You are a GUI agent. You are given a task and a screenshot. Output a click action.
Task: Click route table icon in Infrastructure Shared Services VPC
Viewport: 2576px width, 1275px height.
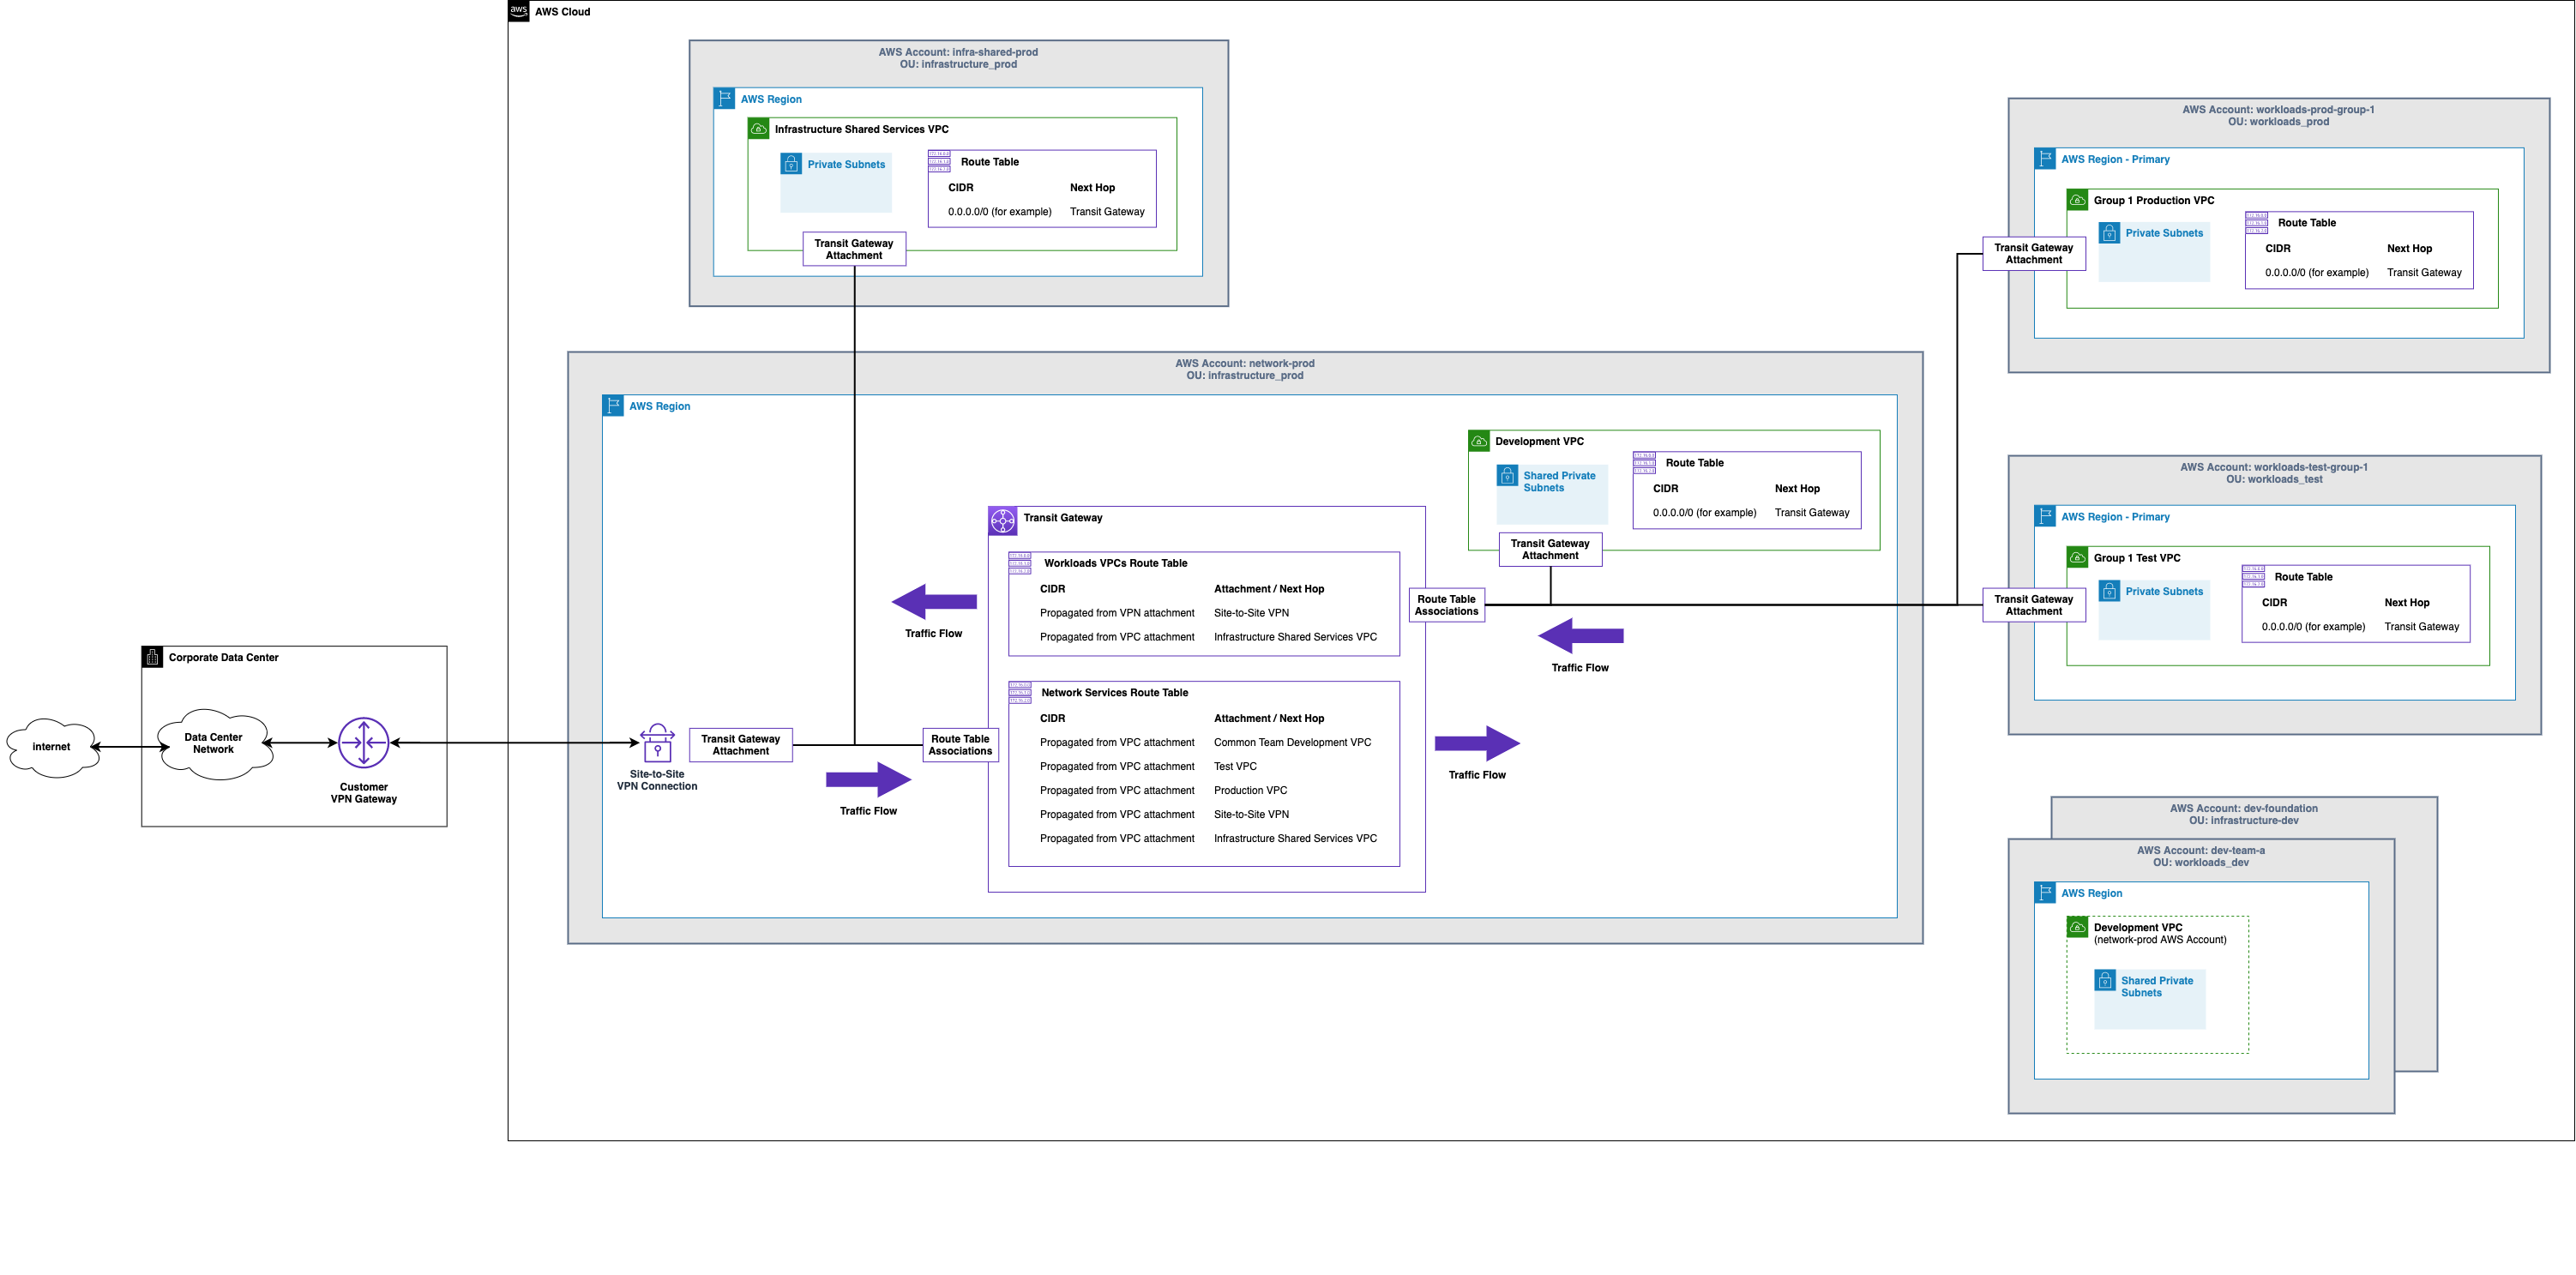[939, 161]
